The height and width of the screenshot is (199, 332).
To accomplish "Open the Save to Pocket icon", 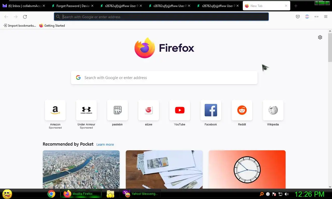I will 298,17.
